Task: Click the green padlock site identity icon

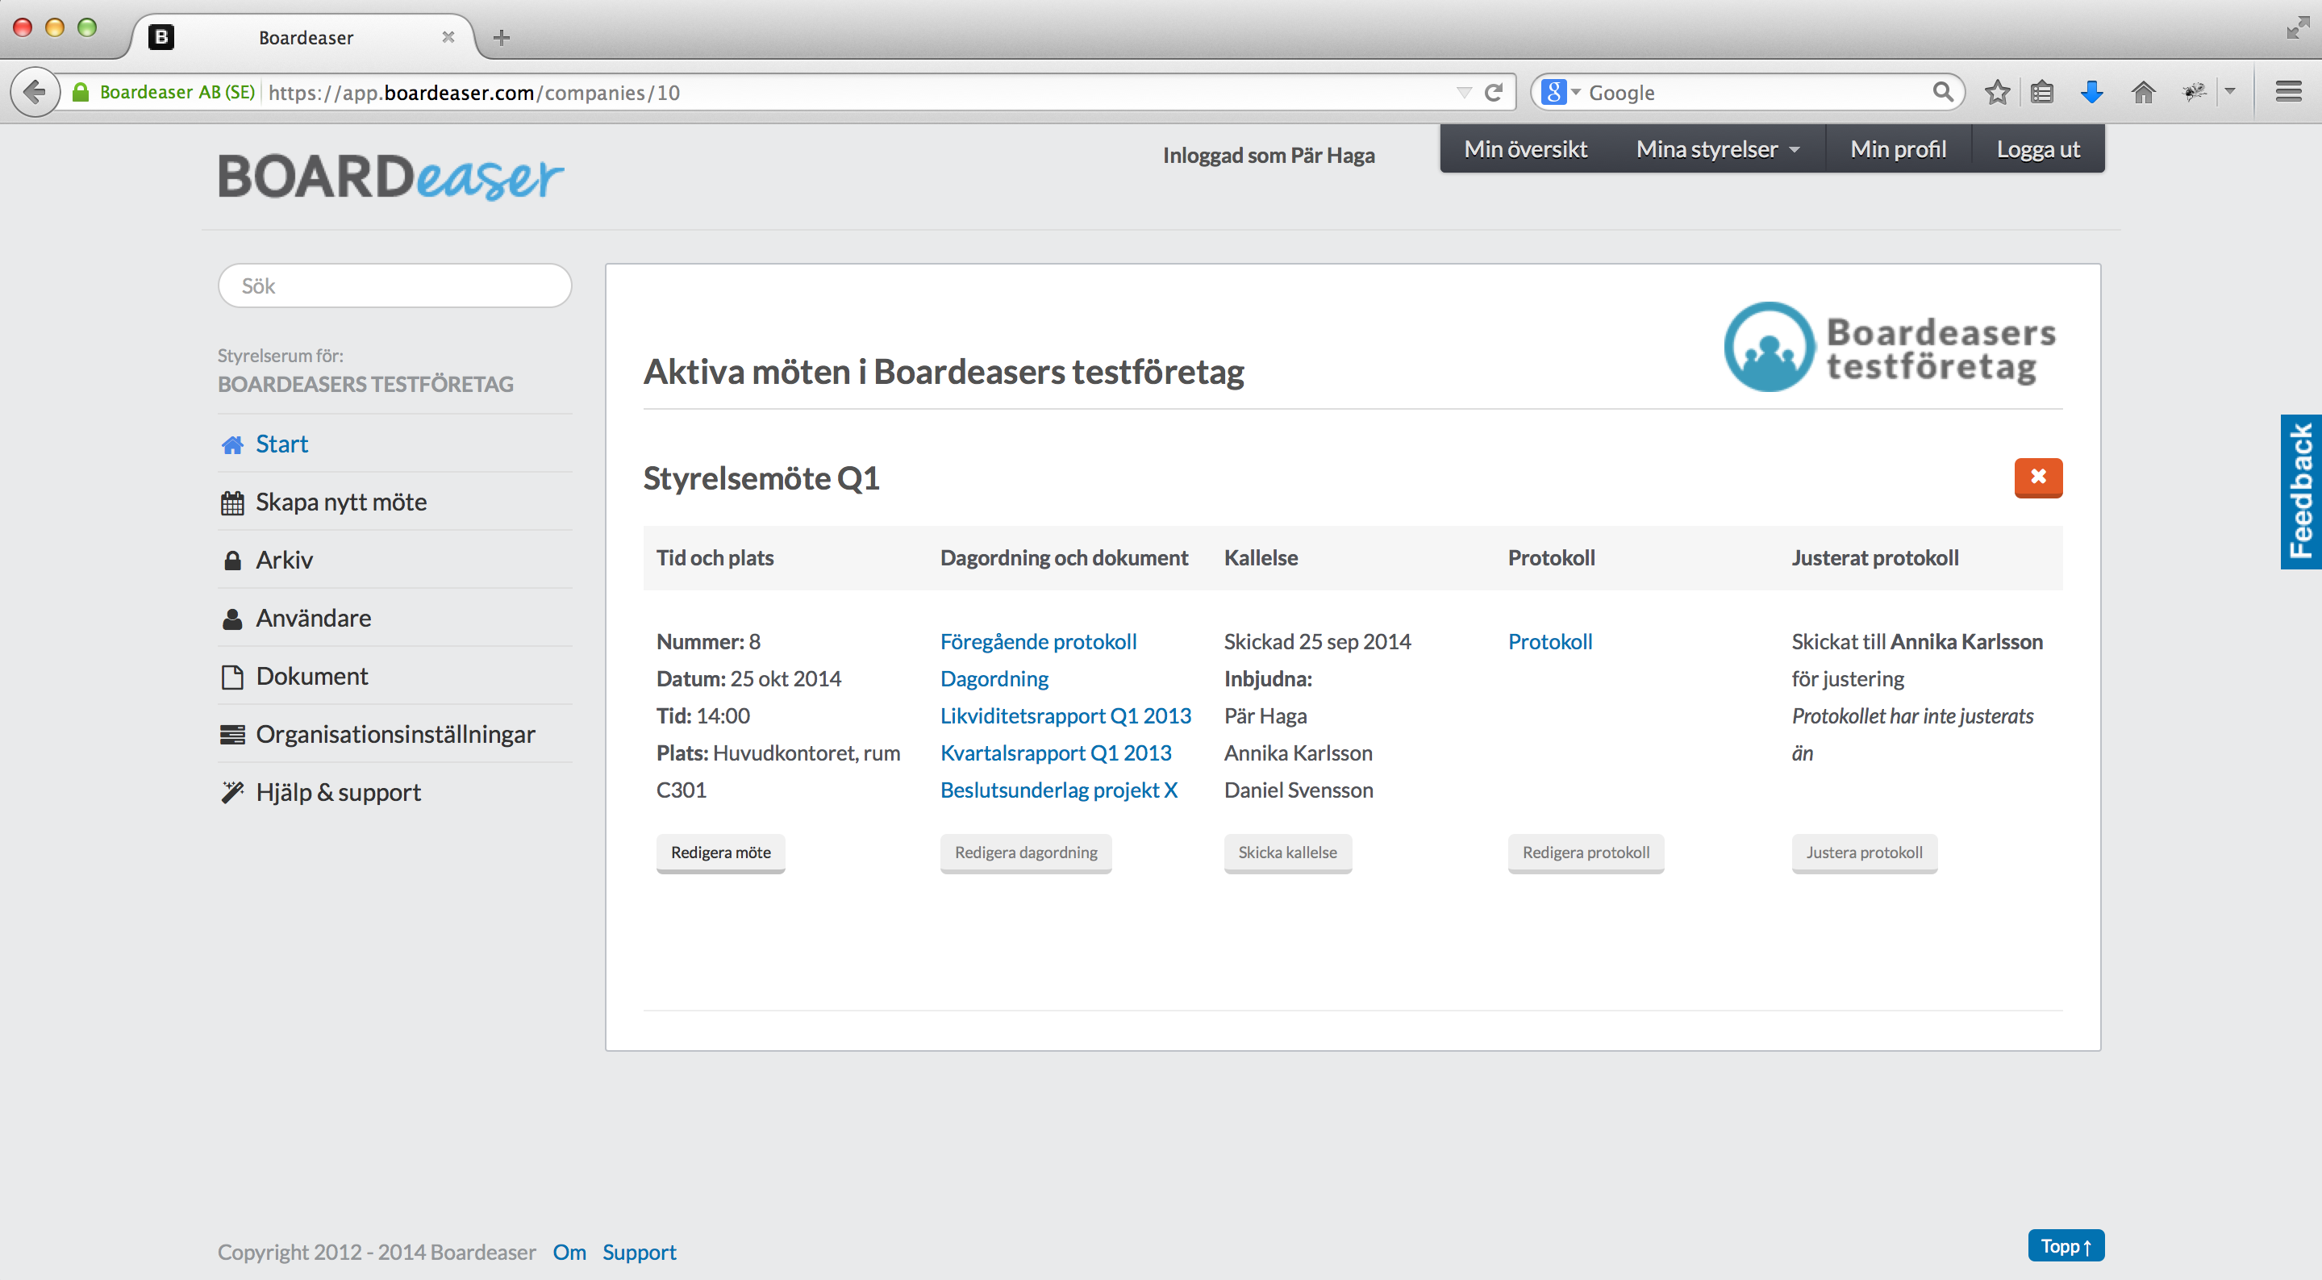Action: point(80,92)
